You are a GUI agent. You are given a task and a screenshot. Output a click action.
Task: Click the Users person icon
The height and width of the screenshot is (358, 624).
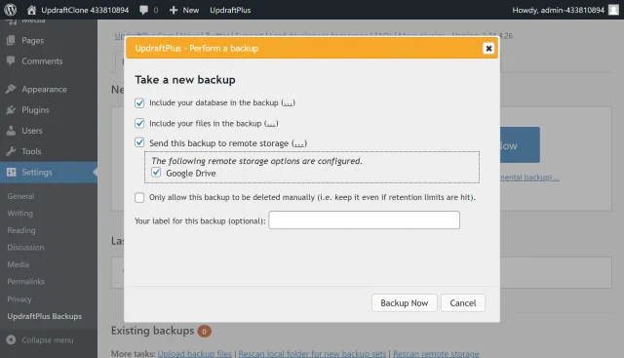tap(11, 131)
